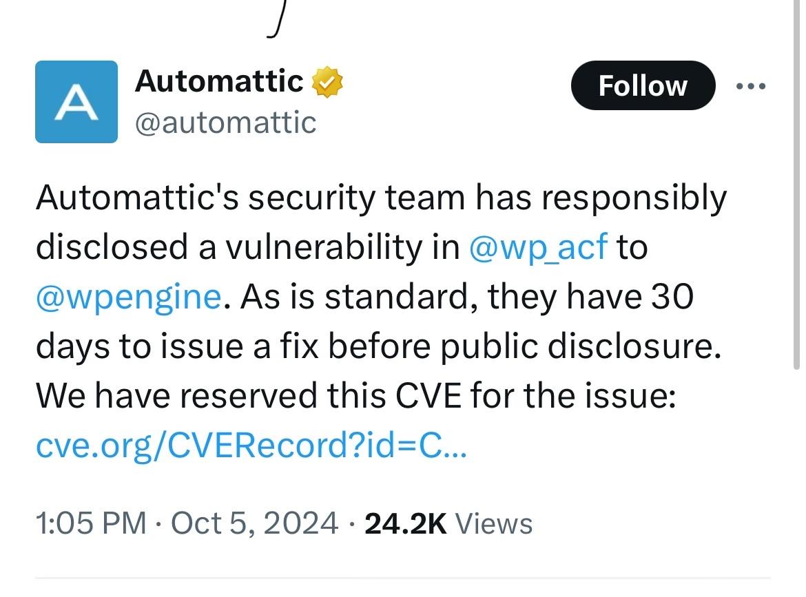View the 24.2K view count
The width and height of the screenshot is (806, 597).
(x=406, y=523)
